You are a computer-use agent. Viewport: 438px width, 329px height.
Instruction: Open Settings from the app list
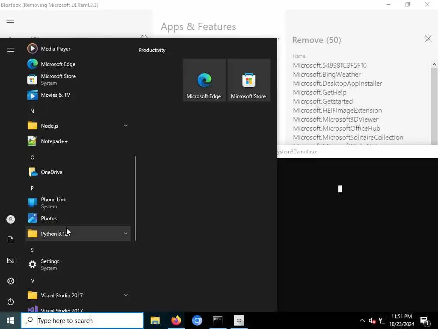[x=78, y=264]
